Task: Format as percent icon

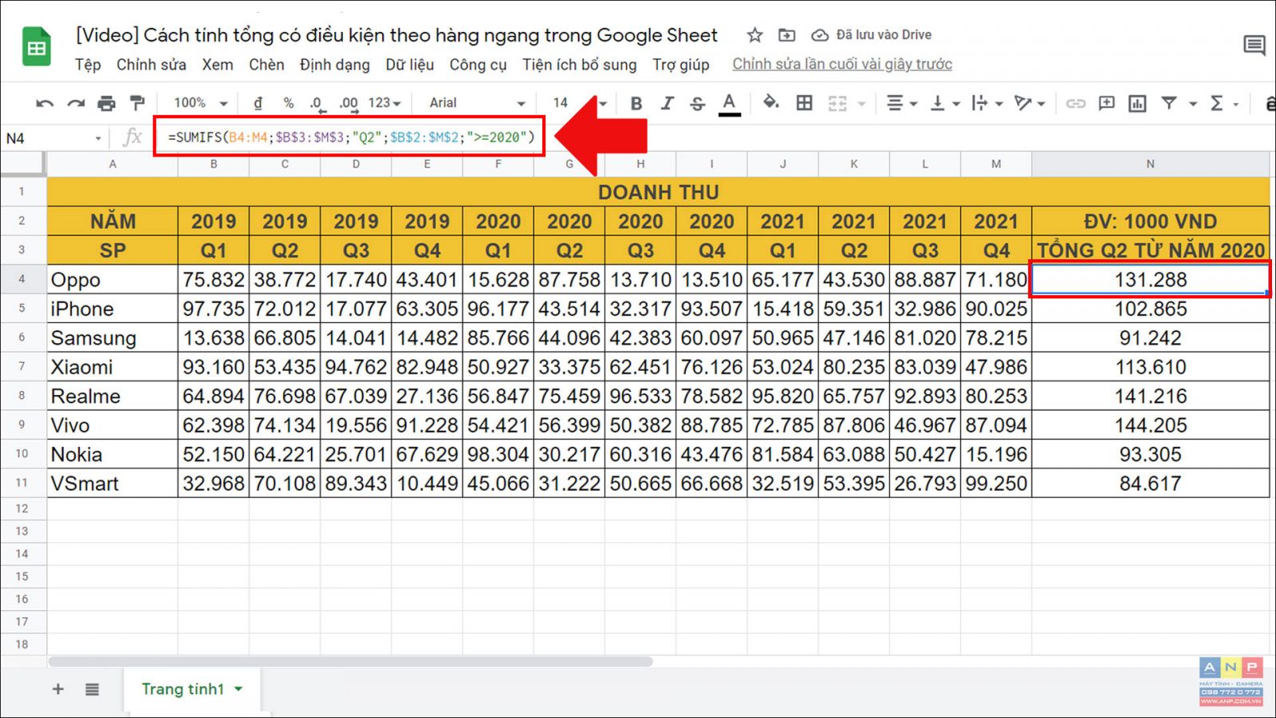Action: click(x=289, y=103)
